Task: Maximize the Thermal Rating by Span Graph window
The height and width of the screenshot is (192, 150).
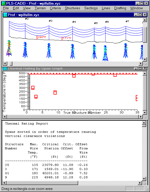Action: (140, 68)
